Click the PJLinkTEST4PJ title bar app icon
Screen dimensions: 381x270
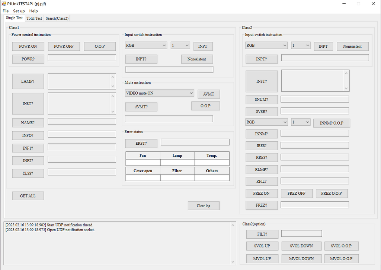(x=4, y=4)
